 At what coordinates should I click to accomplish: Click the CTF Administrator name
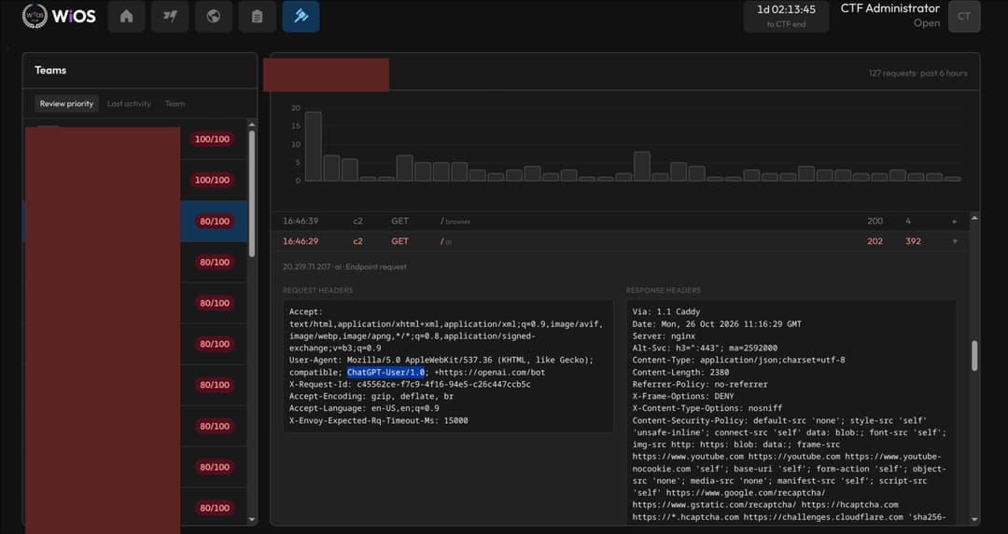889,8
